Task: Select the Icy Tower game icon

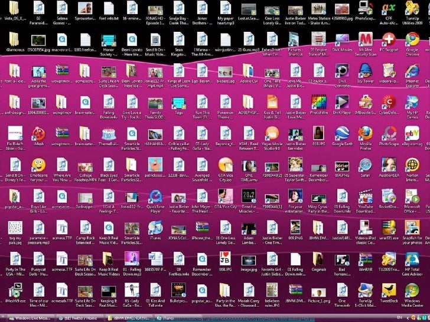Action: (365, 71)
